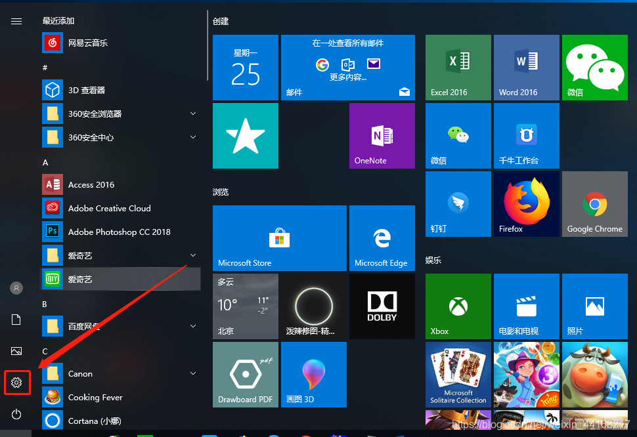Open the OneNote tile
The image size is (637, 437).
[382, 136]
